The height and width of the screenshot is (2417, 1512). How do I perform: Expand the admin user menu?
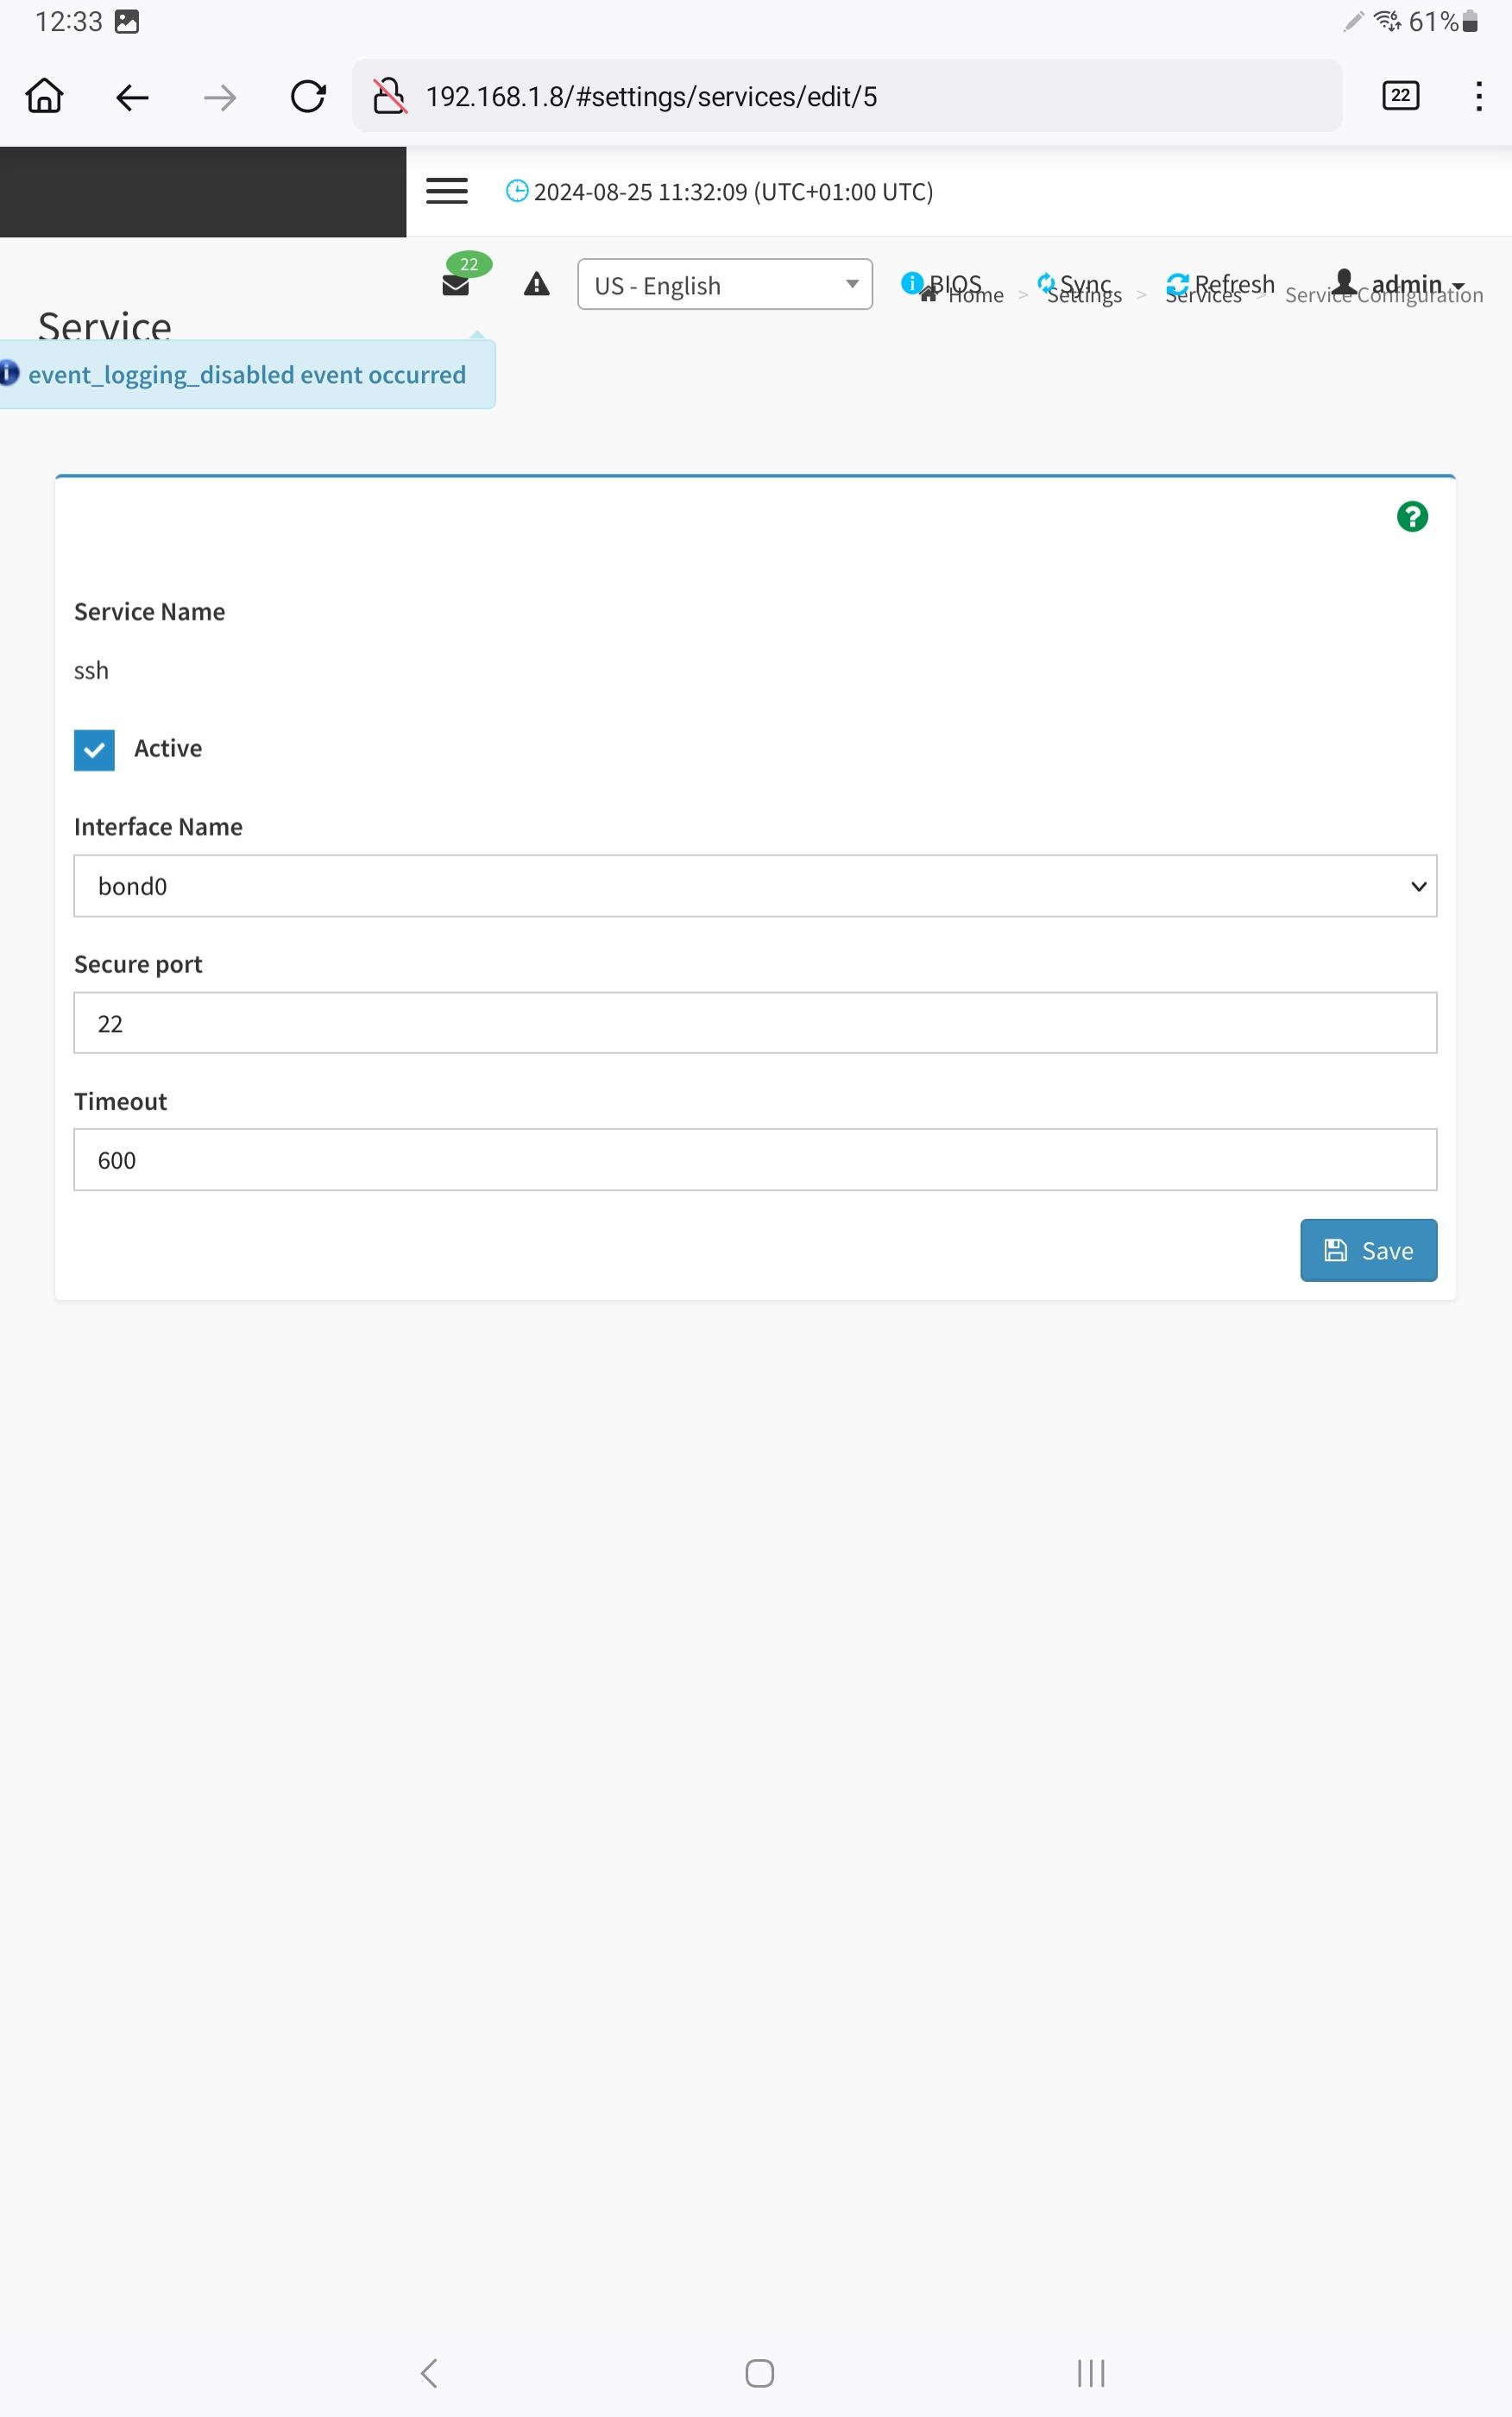point(1399,283)
